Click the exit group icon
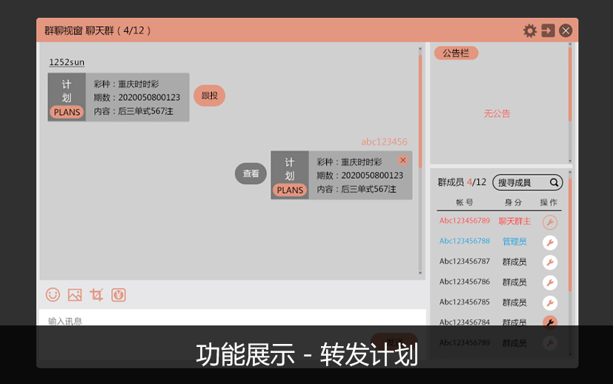Image resolution: width=613 pixels, height=384 pixels. click(548, 30)
